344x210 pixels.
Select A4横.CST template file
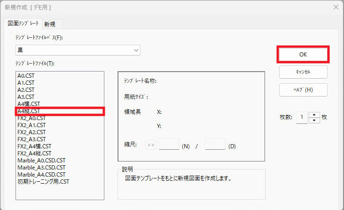[x=28, y=104]
